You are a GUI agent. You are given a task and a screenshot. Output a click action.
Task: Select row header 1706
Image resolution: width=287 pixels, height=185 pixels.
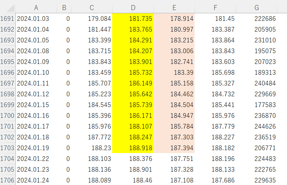pyautogui.click(x=8, y=180)
